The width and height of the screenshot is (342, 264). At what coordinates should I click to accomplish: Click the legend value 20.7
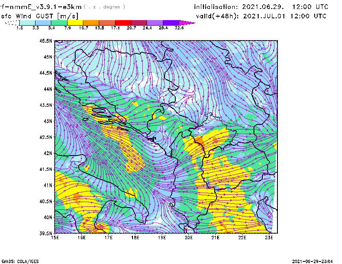tap(131, 28)
